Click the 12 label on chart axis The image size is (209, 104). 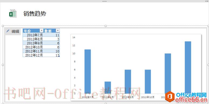74,45
